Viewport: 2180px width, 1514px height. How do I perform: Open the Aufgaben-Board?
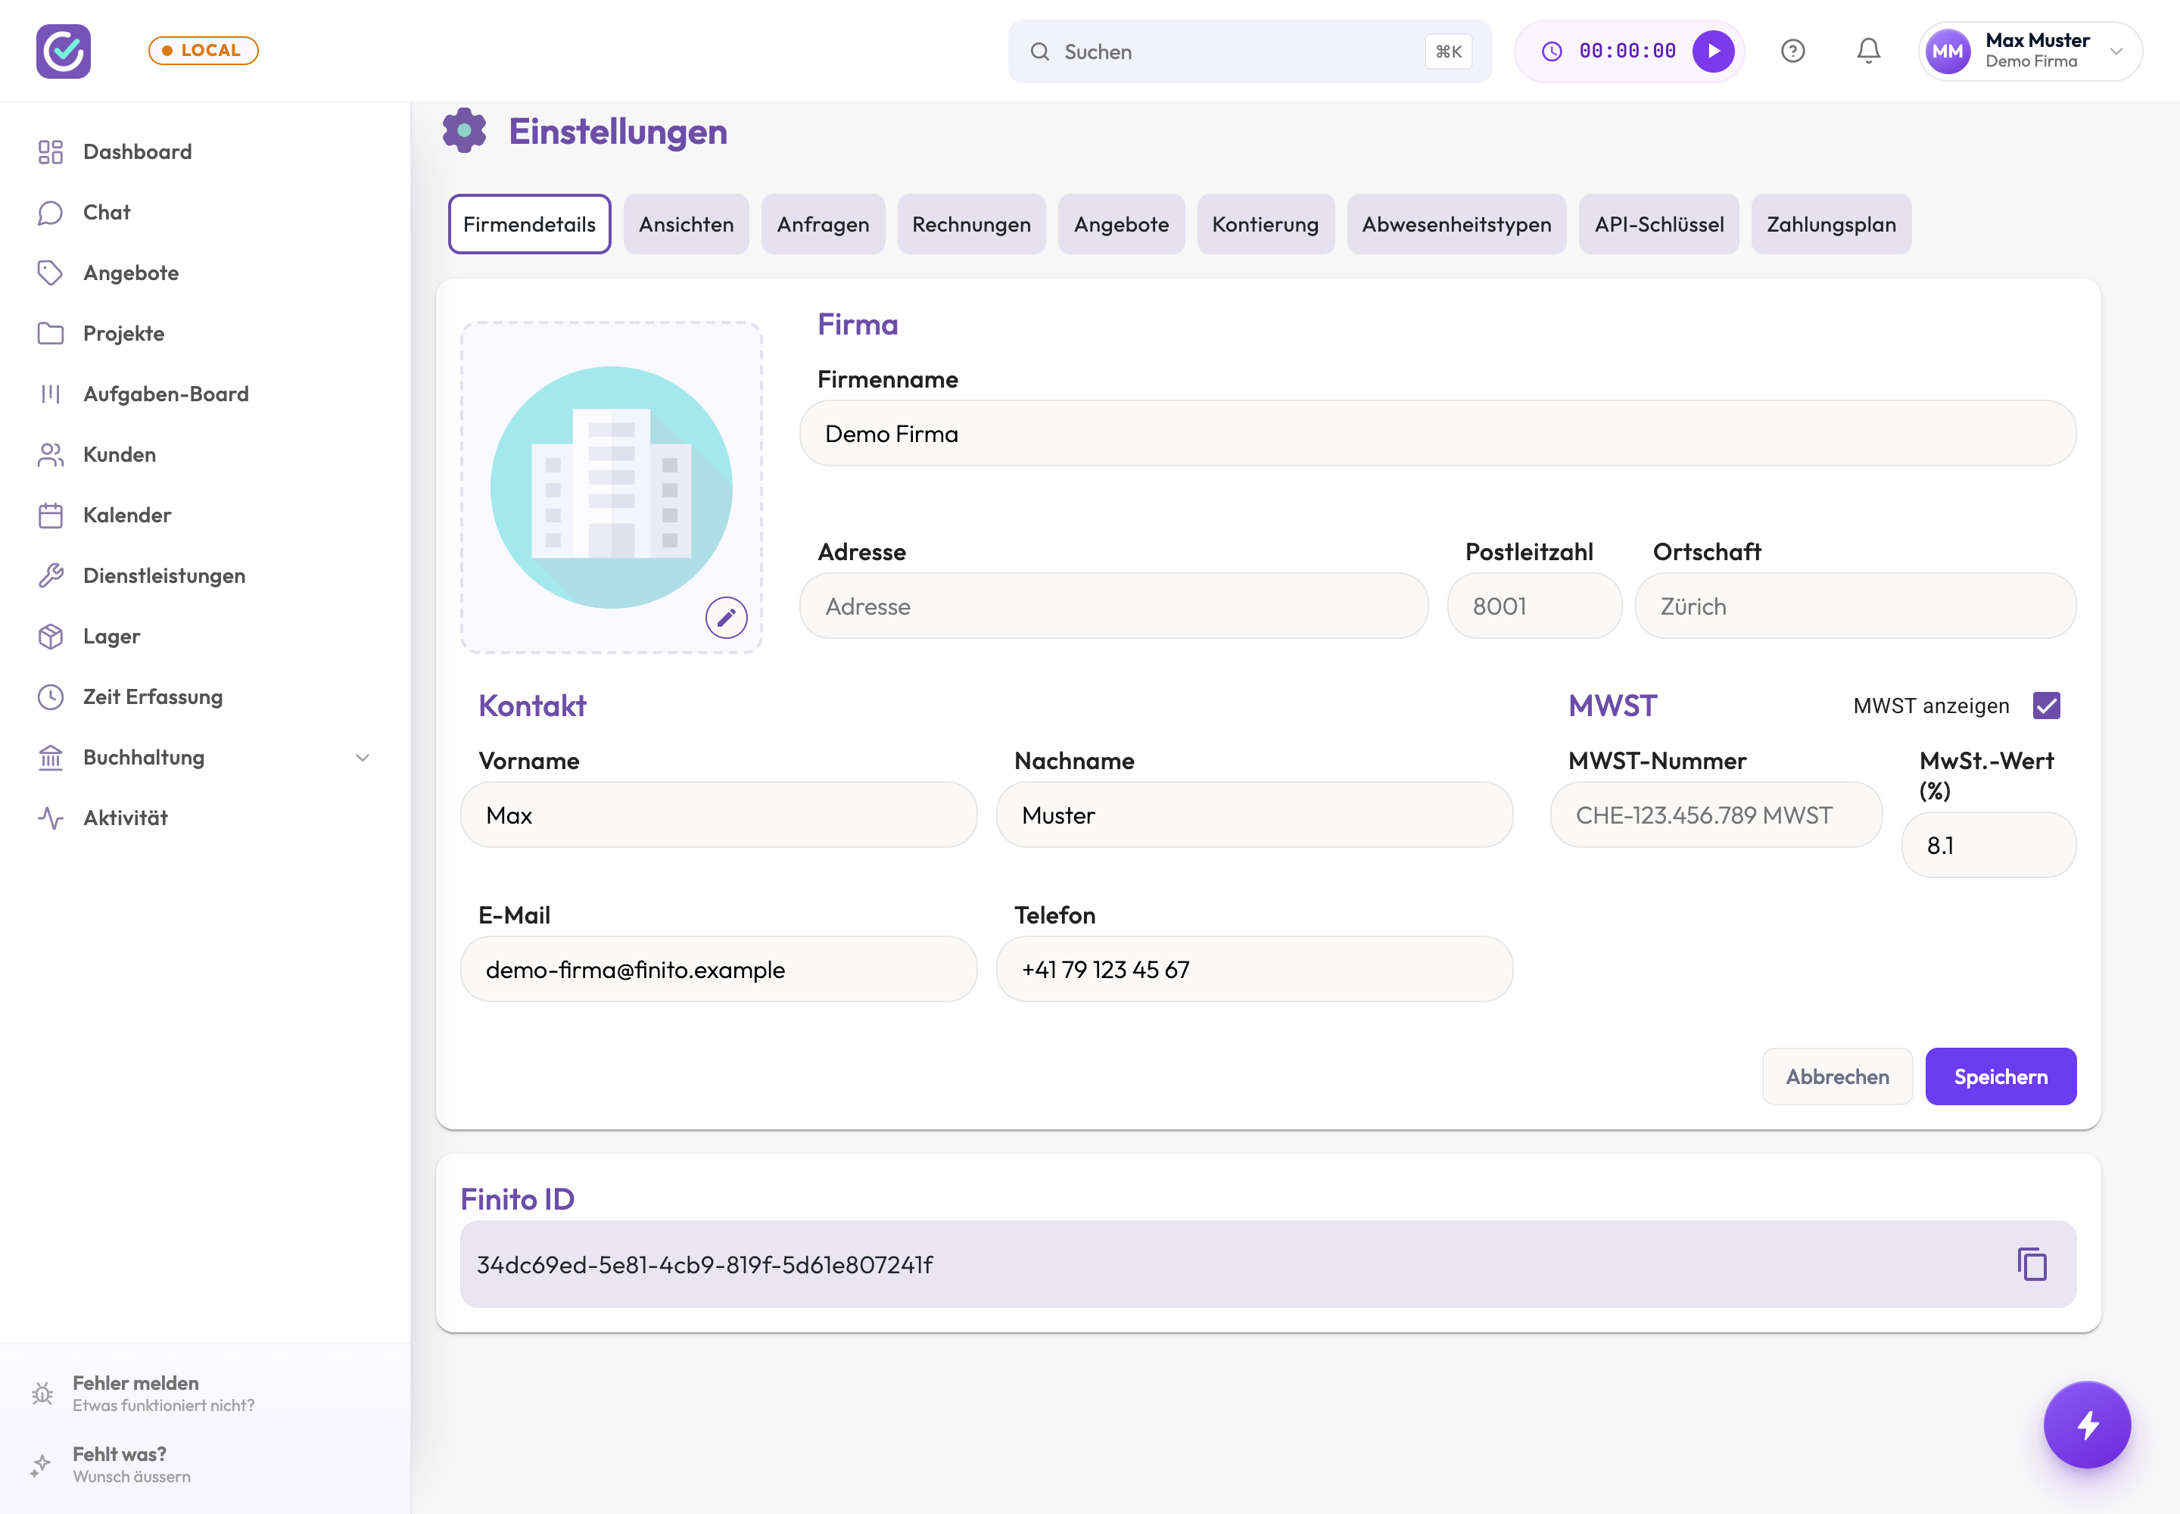(x=165, y=394)
